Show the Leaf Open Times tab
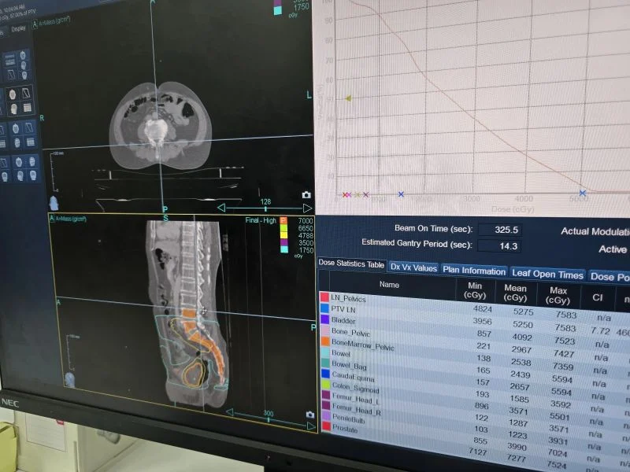Screen dimensions: 630x472 click(547, 275)
